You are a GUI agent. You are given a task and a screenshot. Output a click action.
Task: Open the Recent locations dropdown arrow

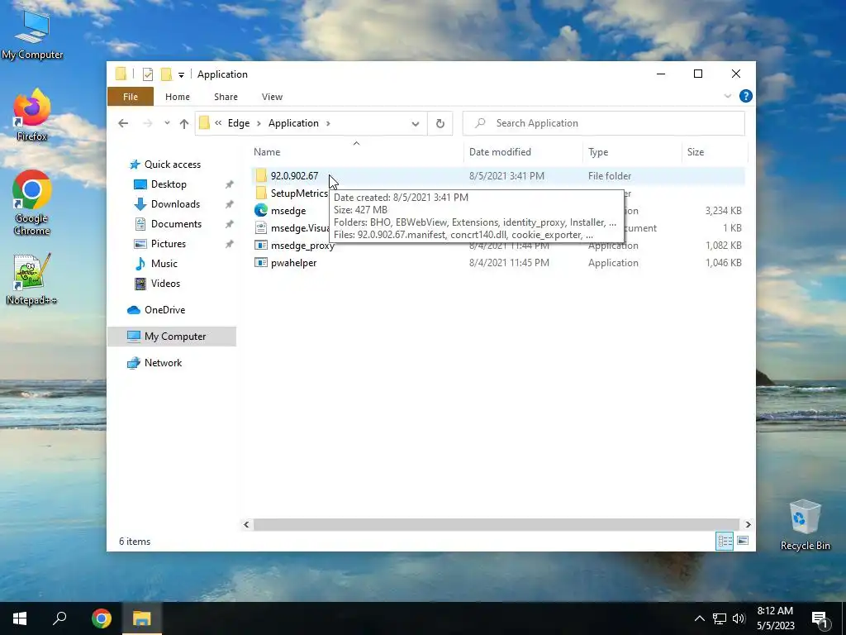pos(167,123)
